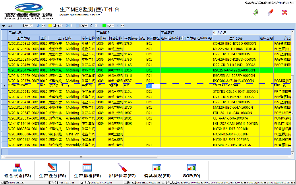Open 维护保养(F7) maintenance view

point(122,171)
